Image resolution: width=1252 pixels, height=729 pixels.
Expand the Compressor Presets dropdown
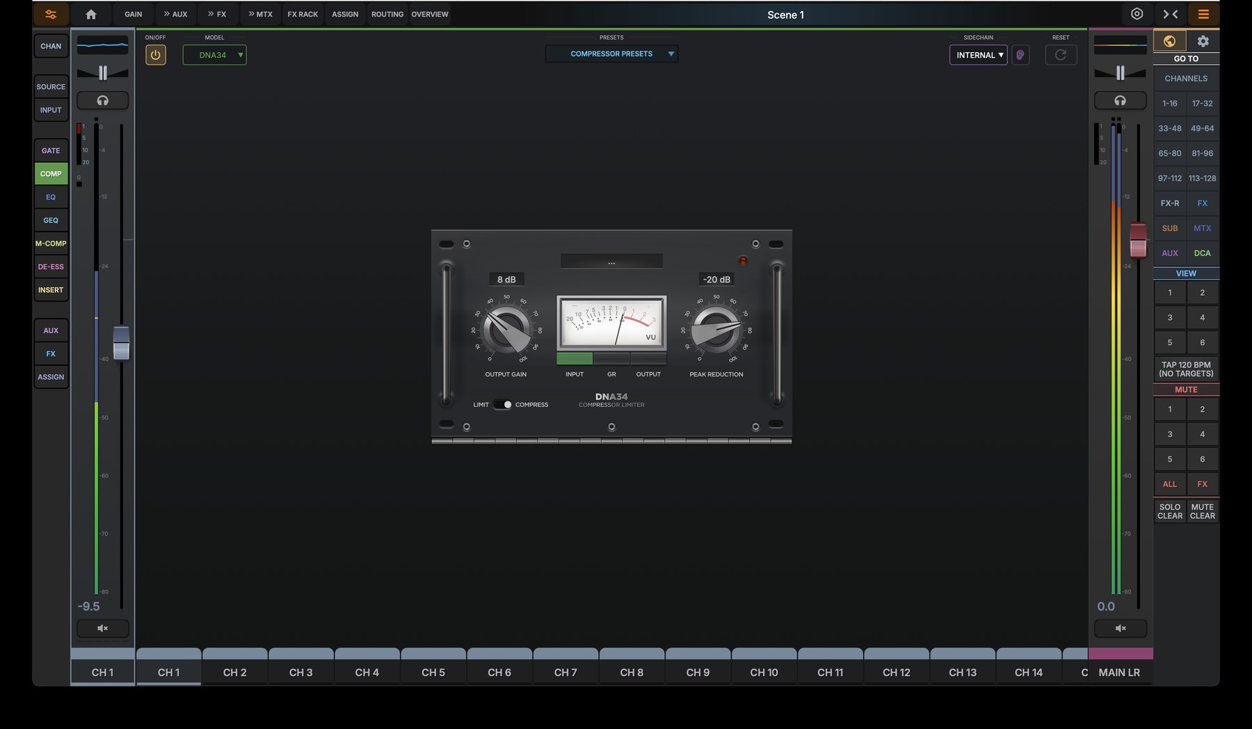611,54
